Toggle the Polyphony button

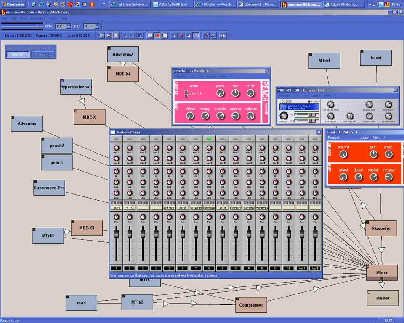(43, 54)
